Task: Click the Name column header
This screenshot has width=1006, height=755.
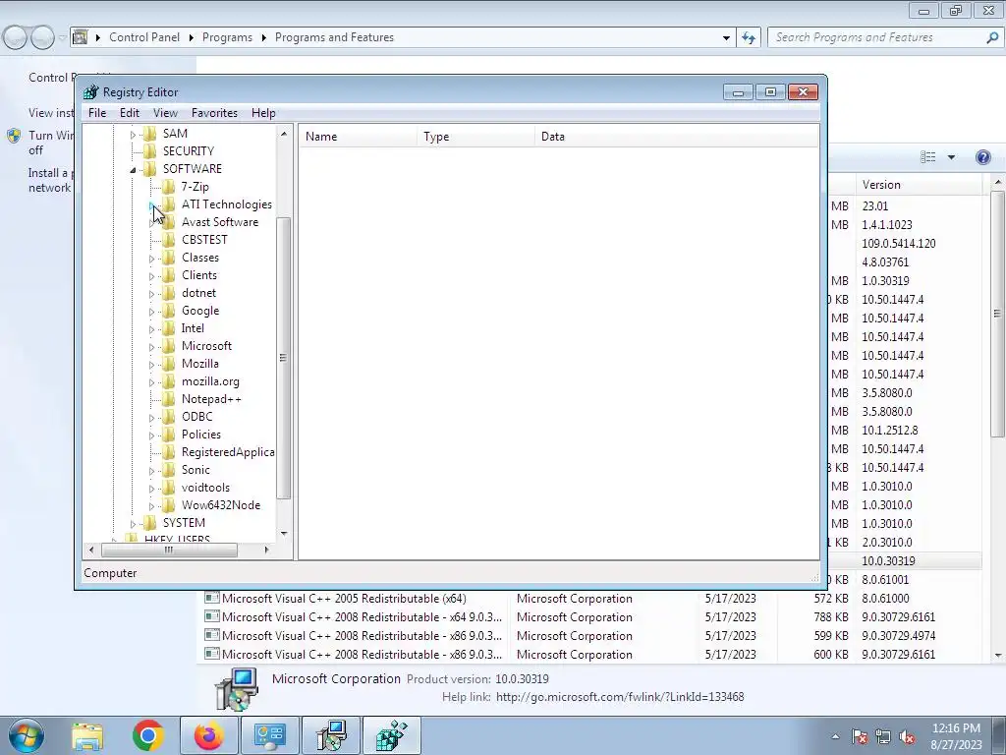Action: coord(358,137)
